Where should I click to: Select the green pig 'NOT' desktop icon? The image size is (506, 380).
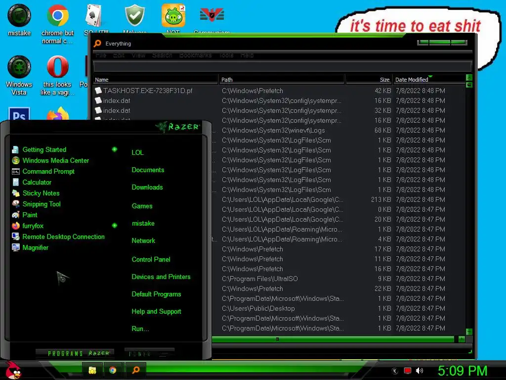pos(173,15)
